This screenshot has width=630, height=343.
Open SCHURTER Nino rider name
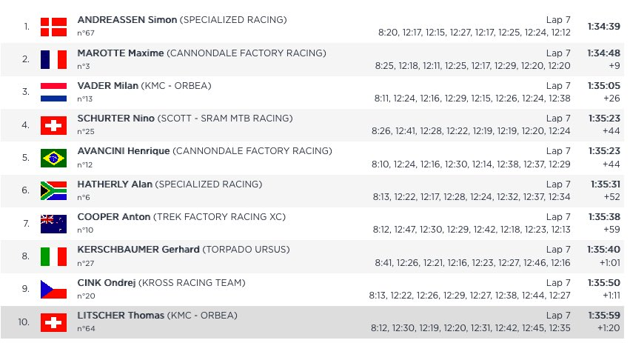click(x=115, y=119)
